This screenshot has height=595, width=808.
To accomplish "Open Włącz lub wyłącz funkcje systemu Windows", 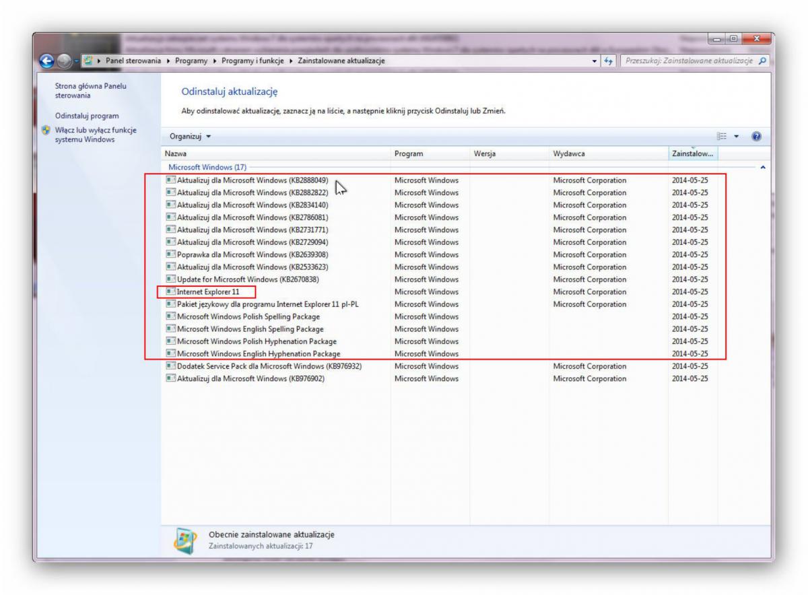I will (x=96, y=135).
